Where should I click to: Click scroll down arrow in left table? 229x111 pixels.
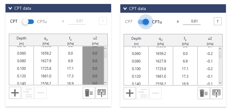[x=106, y=82]
